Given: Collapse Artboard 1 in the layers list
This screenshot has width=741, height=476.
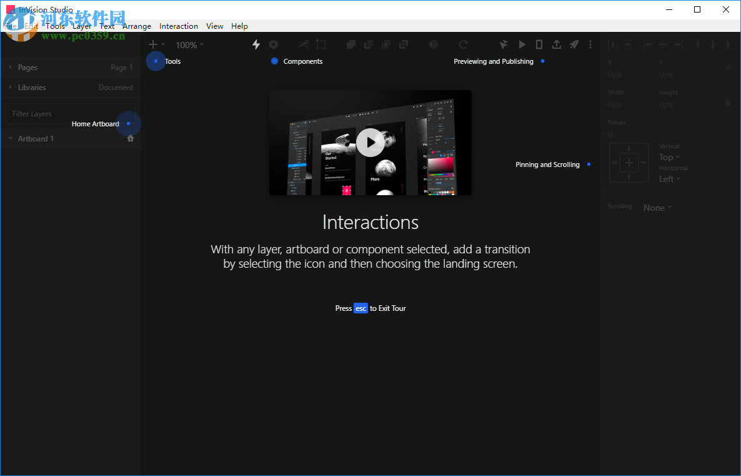Looking at the screenshot, I should pyautogui.click(x=10, y=138).
